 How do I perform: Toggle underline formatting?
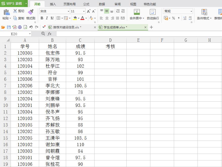pyautogui.click(x=51, y=18)
